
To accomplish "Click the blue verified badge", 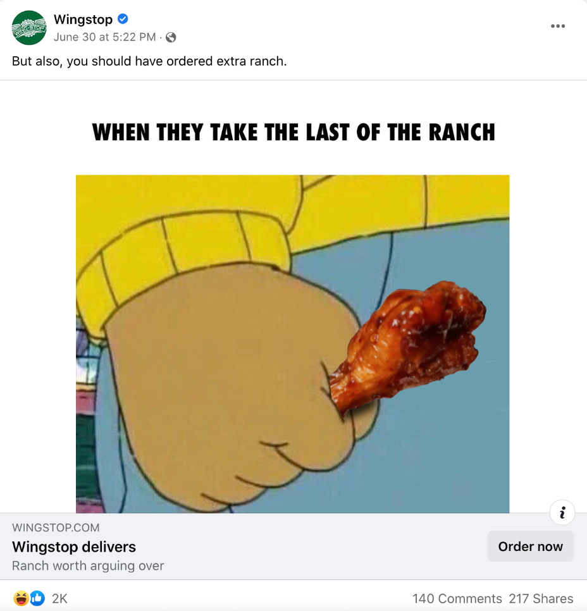I will 123,19.
